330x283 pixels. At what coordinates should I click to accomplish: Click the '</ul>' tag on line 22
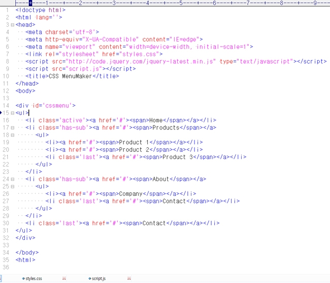point(44,165)
